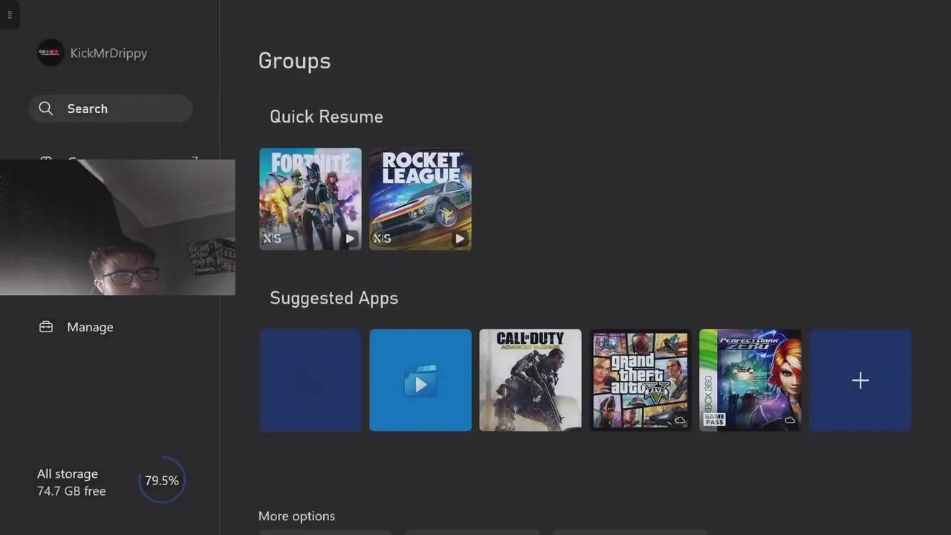Open the All storage 74.7 GB free info

tap(71, 482)
